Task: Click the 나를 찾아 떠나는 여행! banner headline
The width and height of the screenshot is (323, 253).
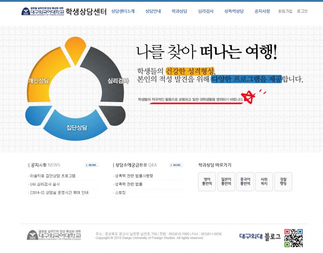Action: tap(207, 52)
